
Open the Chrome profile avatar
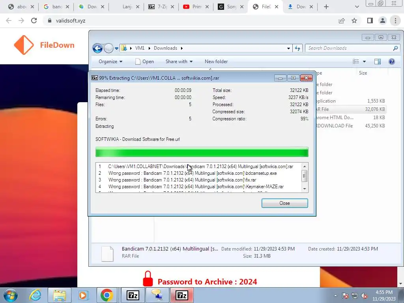pyautogui.click(x=383, y=21)
